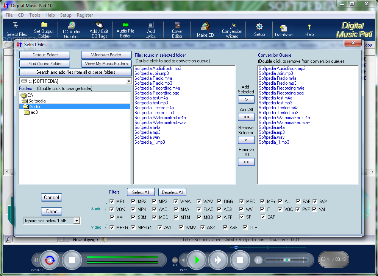Click Search and add files from all folders
Screen dimensions: 378x276
click(x=75, y=72)
